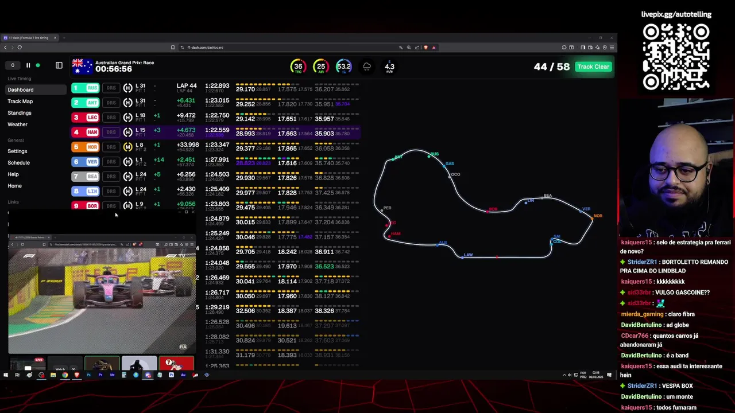Click the DRS indicator in HAM row
The width and height of the screenshot is (735, 413).
111,132
